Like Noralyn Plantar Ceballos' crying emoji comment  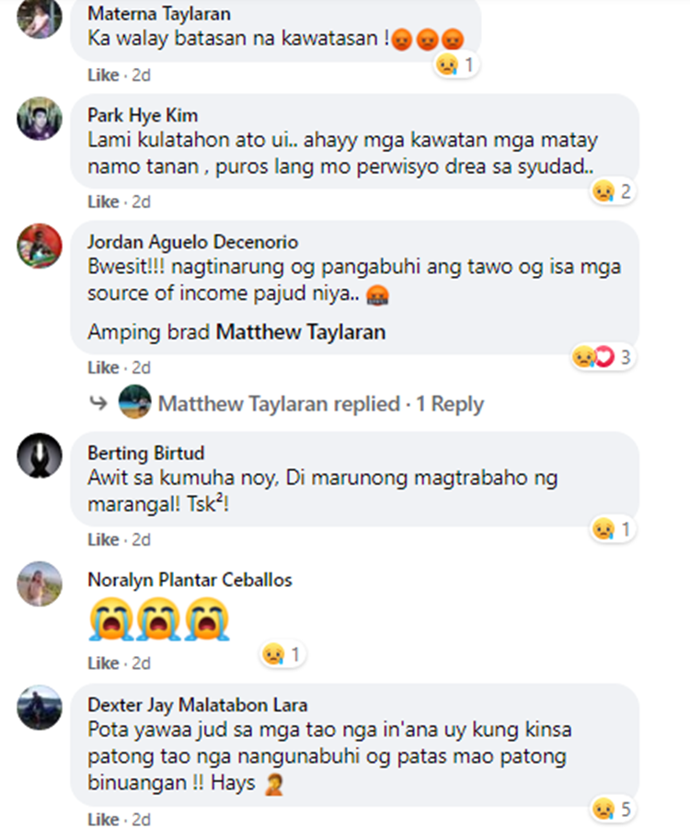tap(103, 663)
